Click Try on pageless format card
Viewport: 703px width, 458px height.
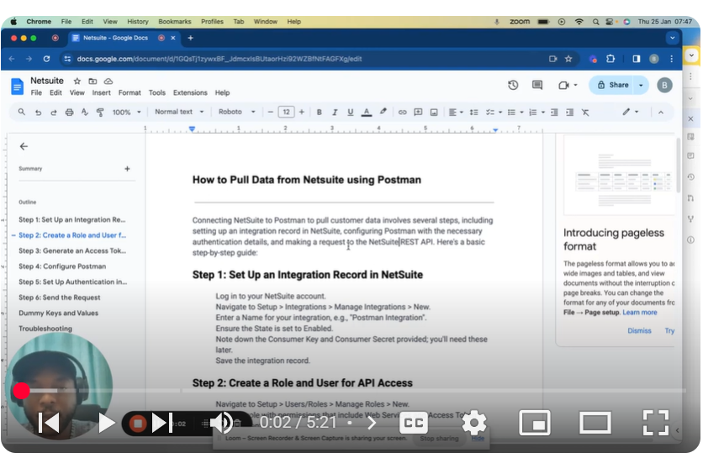pyautogui.click(x=669, y=331)
